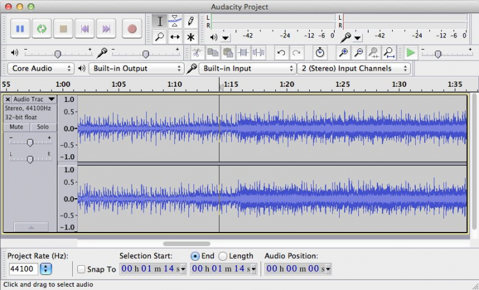The height and width of the screenshot is (290, 479).
Task: Mute the audio track
Action: [x=16, y=127]
